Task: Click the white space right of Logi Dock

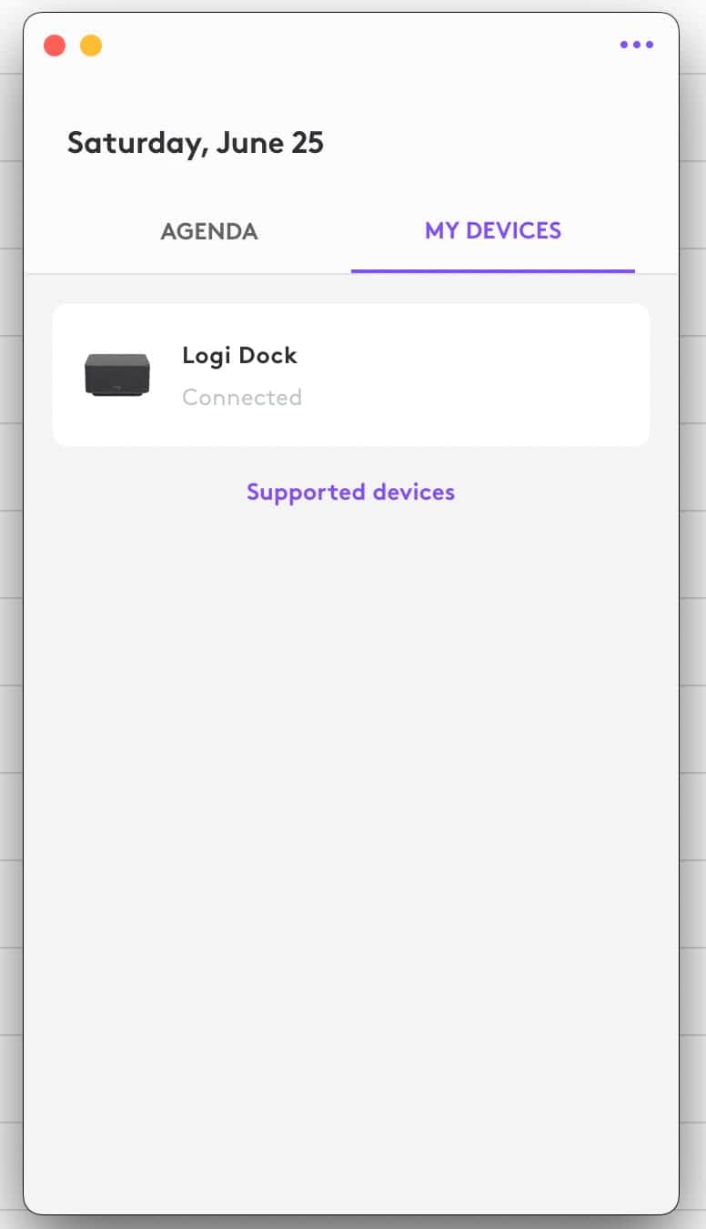Action: coord(473,375)
